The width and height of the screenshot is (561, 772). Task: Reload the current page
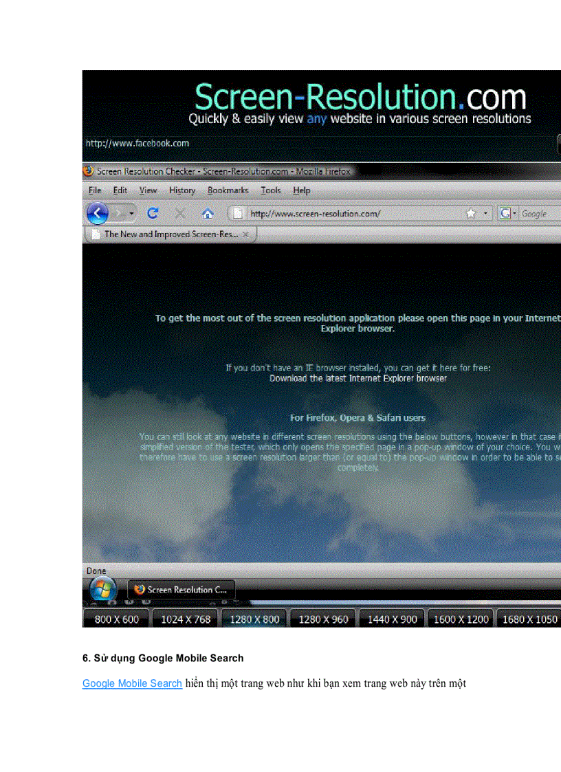point(152,213)
